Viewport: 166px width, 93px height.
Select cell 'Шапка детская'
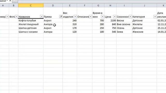point(31,28)
